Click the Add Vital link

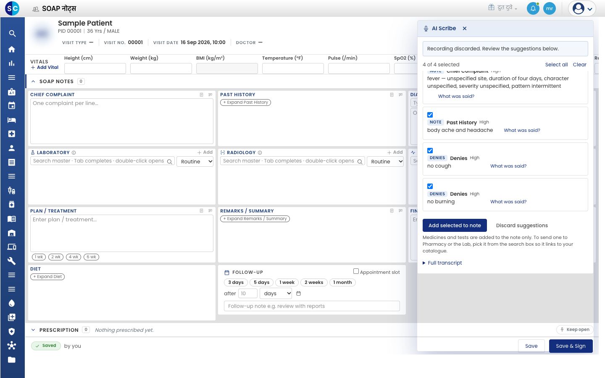45,68
